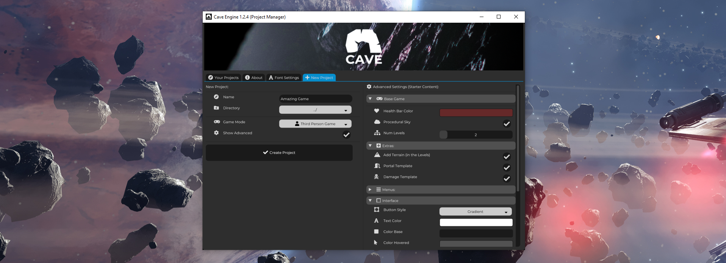Click the Name compass icon
The width and height of the screenshot is (726, 263).
pyautogui.click(x=216, y=97)
